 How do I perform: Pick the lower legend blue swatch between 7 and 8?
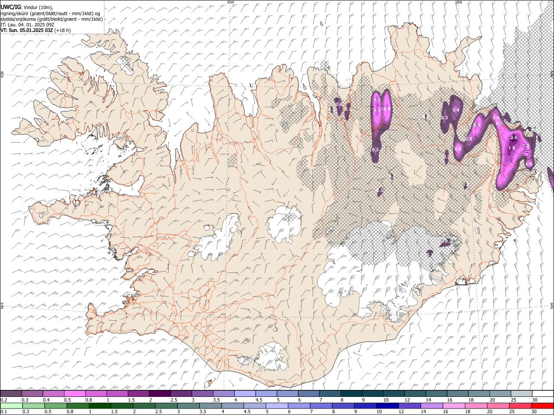pyautogui.click(x=321, y=405)
